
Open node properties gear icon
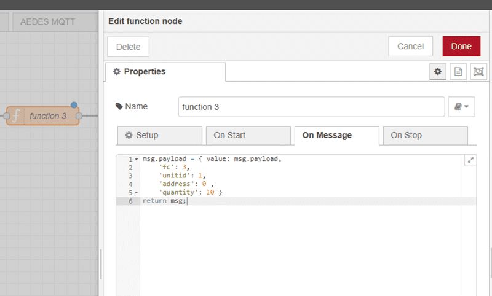click(437, 72)
